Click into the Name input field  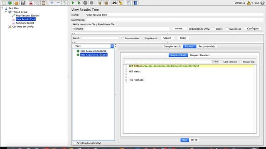point(175,15)
